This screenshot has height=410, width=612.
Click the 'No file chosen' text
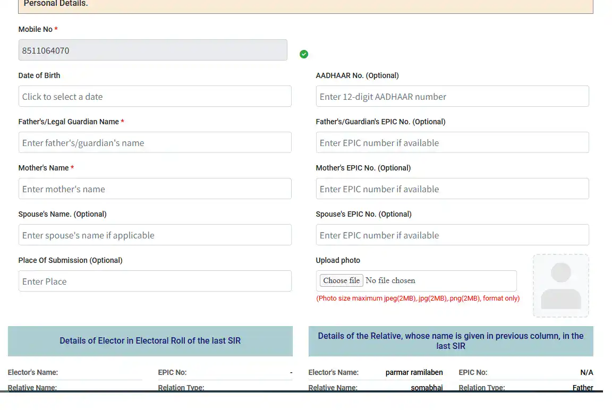click(390, 280)
